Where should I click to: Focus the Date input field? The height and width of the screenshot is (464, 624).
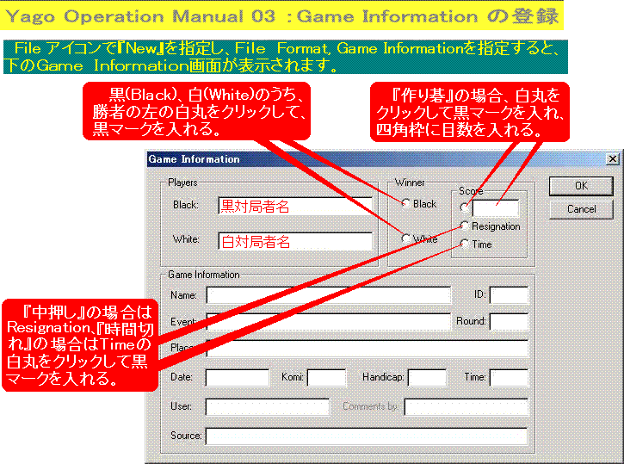[238, 378]
